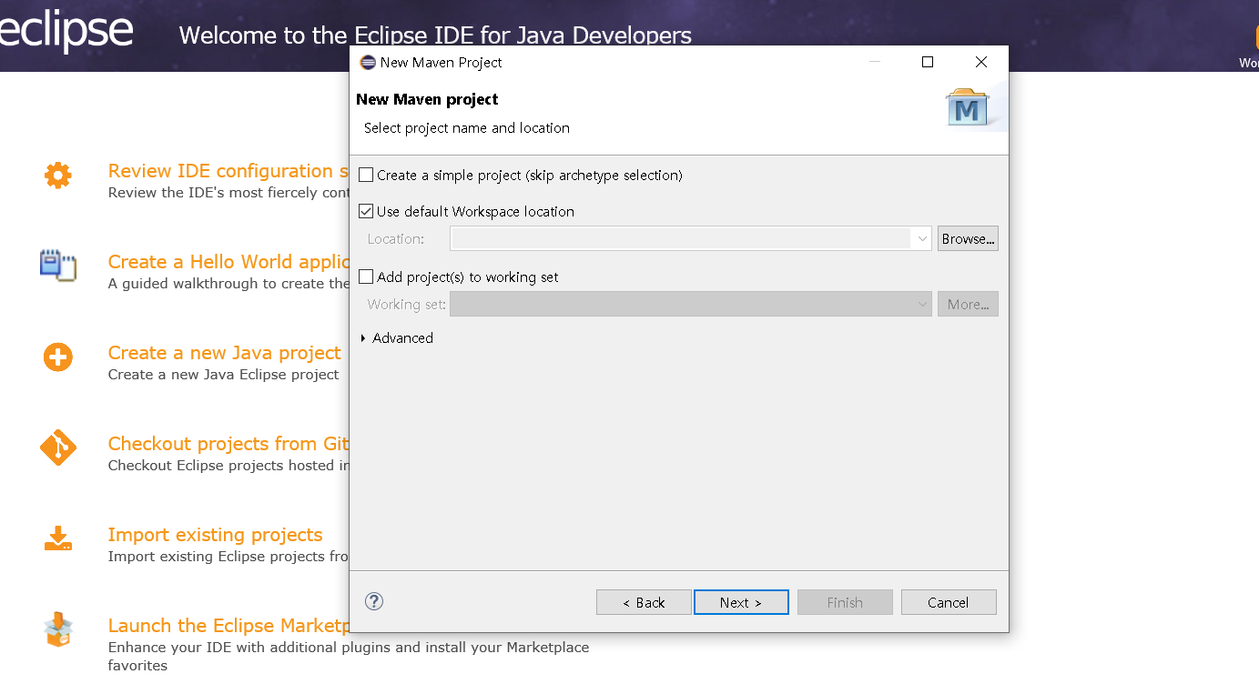Click the 'New Maven project' heading
1259x694 pixels.
coord(427,99)
